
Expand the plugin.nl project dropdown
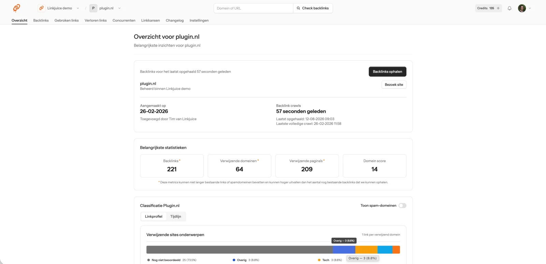(x=119, y=8)
